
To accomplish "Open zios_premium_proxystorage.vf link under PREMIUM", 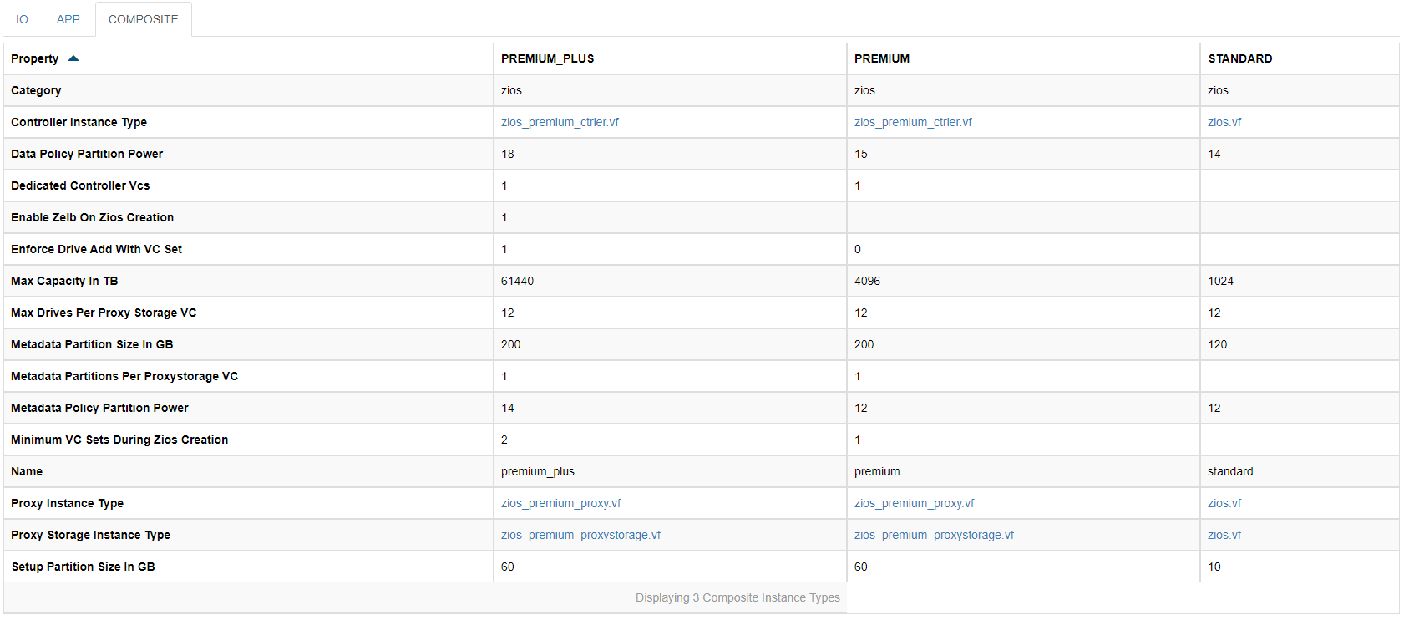I will (x=934, y=535).
